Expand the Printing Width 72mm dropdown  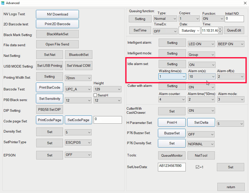78,78
